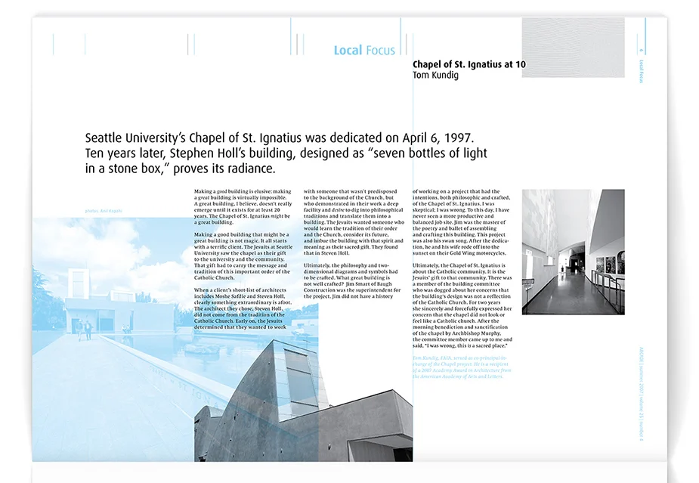Click the gray textured block at top right

[573, 48]
